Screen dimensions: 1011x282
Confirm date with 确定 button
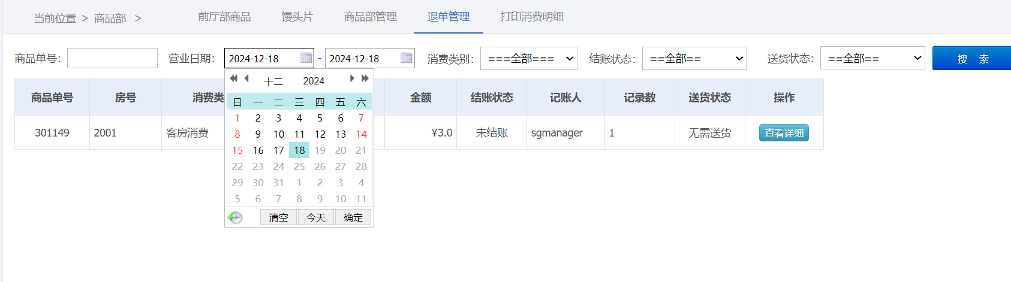[x=353, y=217]
